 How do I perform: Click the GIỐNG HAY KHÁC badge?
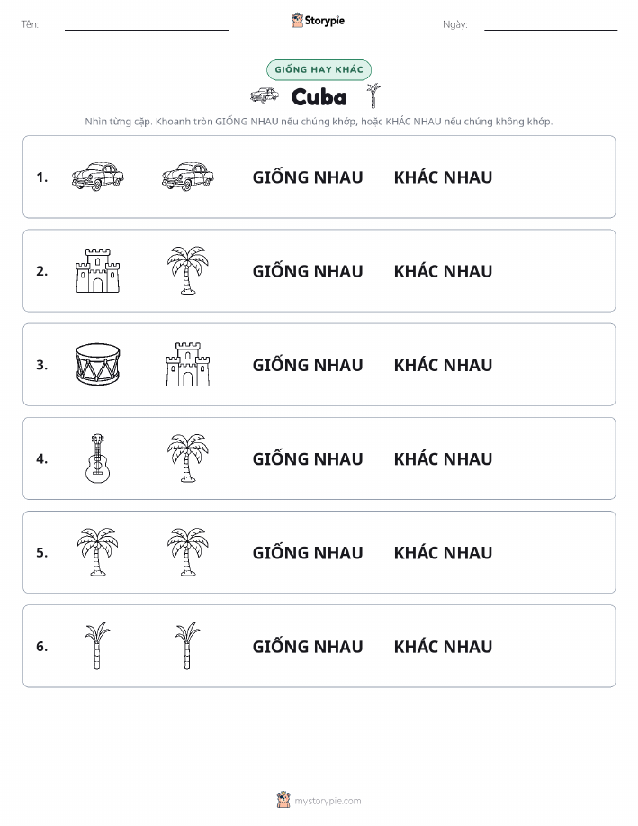pyautogui.click(x=319, y=69)
